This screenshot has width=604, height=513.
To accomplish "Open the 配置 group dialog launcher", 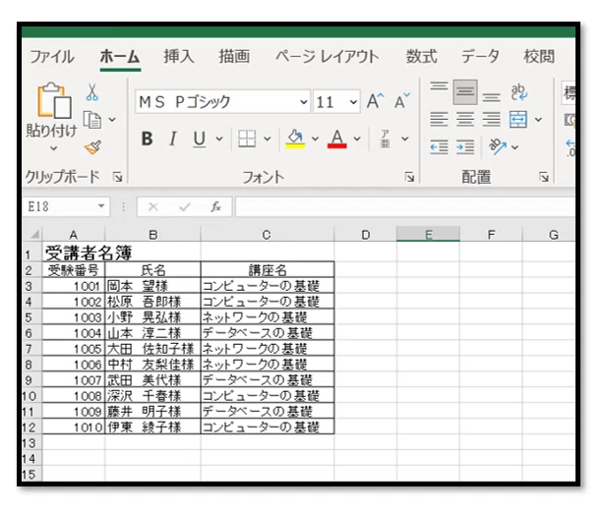I will click(x=544, y=178).
